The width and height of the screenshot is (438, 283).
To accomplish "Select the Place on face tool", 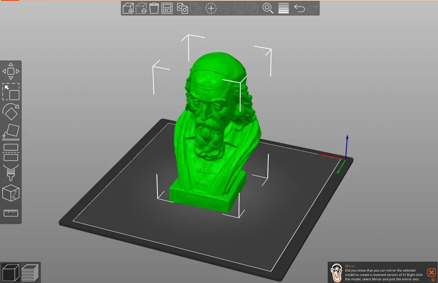I will point(11,132).
